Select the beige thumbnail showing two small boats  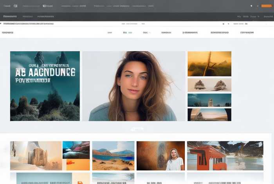209,85
